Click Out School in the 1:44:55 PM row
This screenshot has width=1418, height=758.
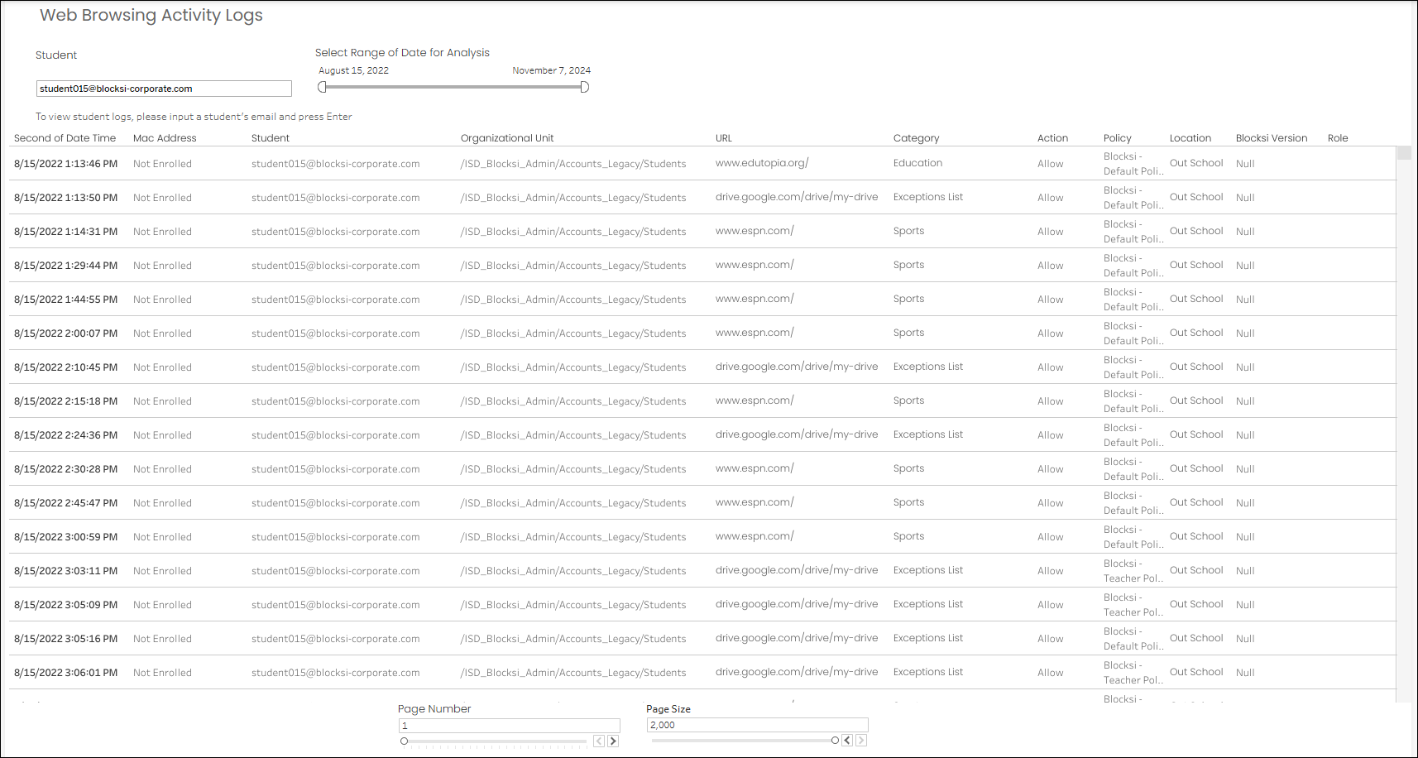[1196, 299]
